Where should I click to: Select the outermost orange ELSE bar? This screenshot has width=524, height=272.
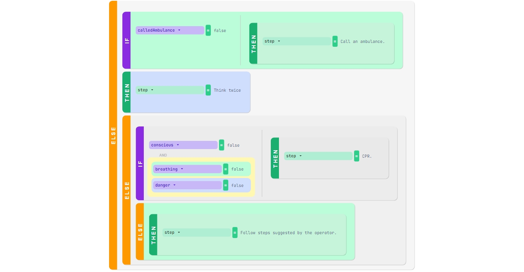pos(113,135)
